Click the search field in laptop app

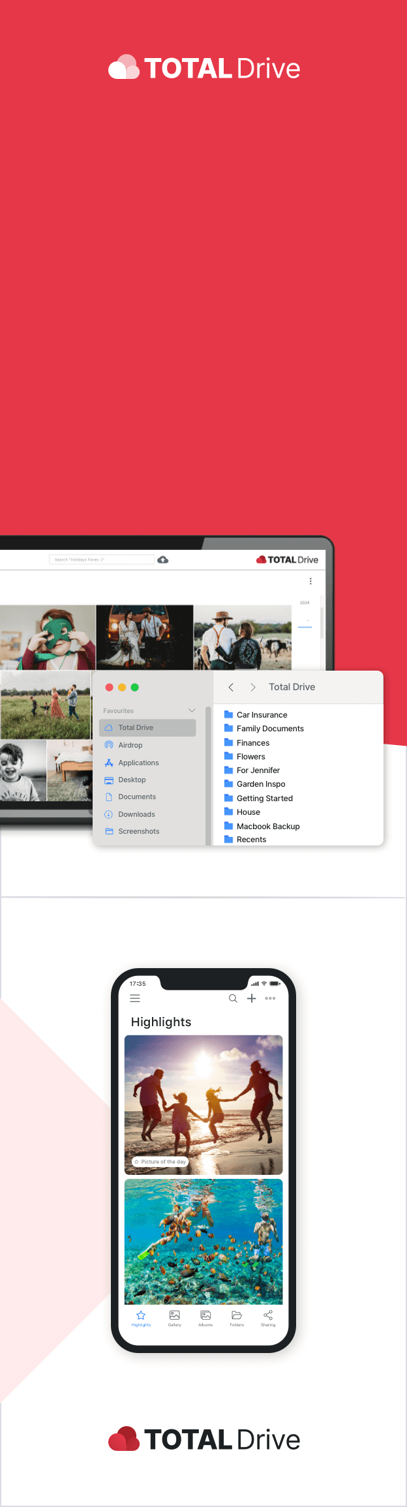(101, 560)
